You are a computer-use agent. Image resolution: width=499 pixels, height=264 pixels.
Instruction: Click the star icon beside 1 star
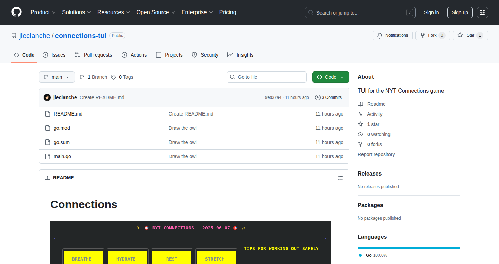pyautogui.click(x=360, y=124)
